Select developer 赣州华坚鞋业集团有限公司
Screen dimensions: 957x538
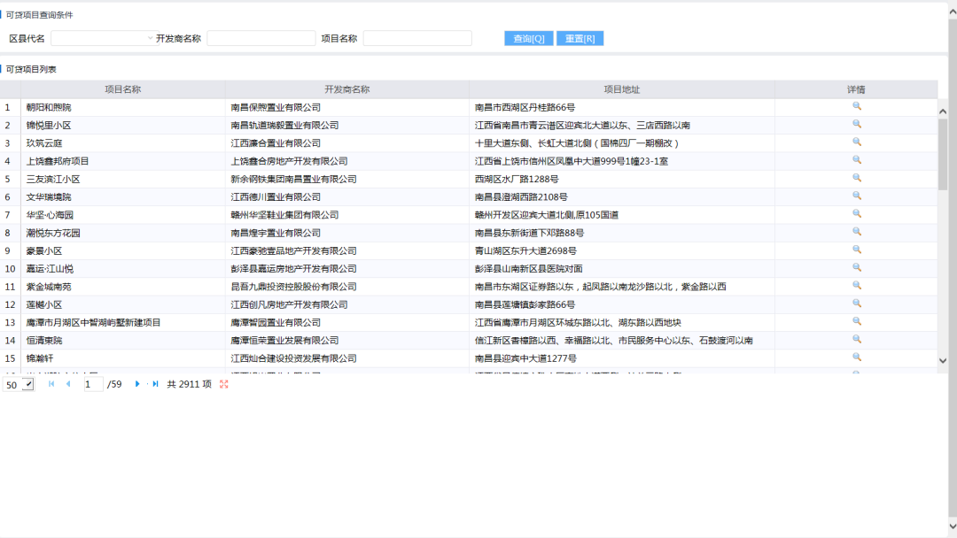point(284,215)
